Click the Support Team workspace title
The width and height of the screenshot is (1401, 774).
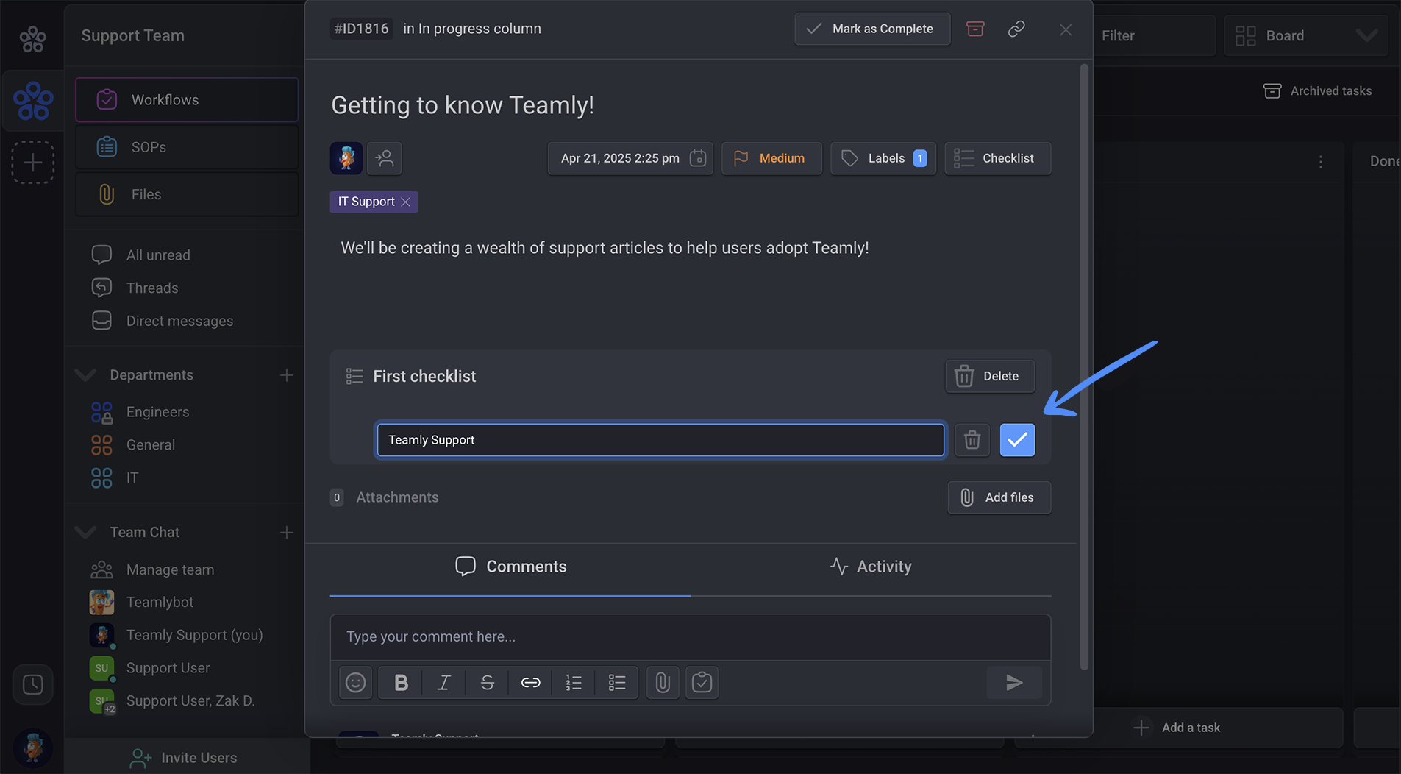[132, 35]
